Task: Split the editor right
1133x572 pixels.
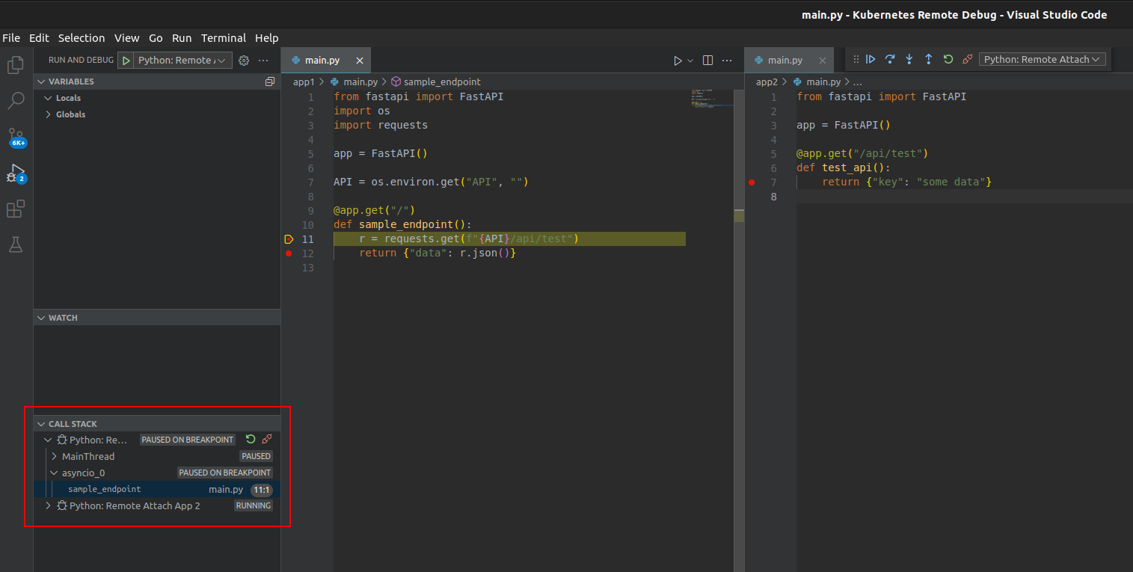Action: 707,61
